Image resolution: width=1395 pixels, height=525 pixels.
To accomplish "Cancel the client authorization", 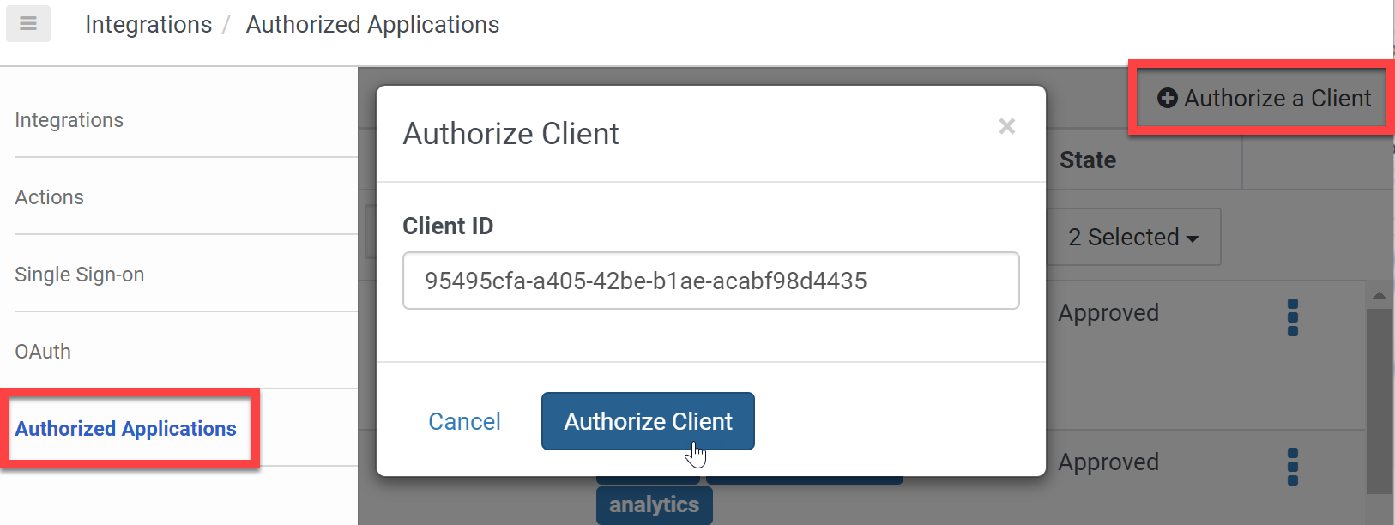I will [464, 421].
